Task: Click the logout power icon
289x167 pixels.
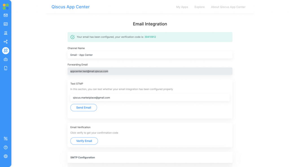Action: 6,156
